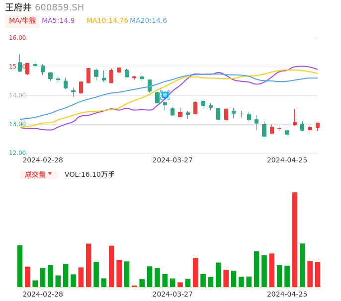Toggle the MA/牛熊 indicator button
The width and height of the screenshot is (341, 301).
(22, 21)
